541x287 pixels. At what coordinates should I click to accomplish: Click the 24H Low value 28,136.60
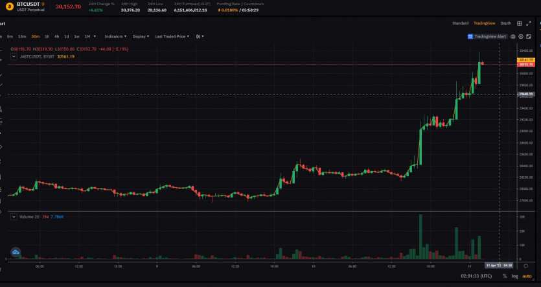coord(157,10)
